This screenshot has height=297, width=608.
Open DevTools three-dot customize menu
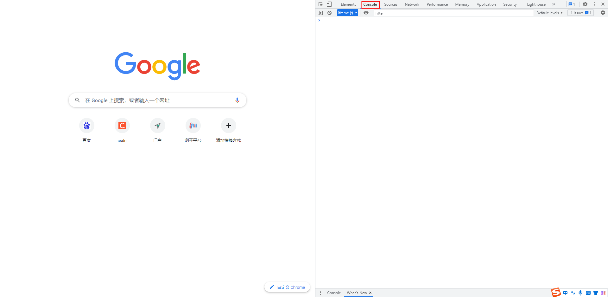[x=594, y=4]
